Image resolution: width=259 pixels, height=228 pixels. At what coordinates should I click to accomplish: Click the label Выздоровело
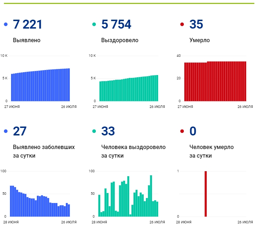(x=120, y=40)
